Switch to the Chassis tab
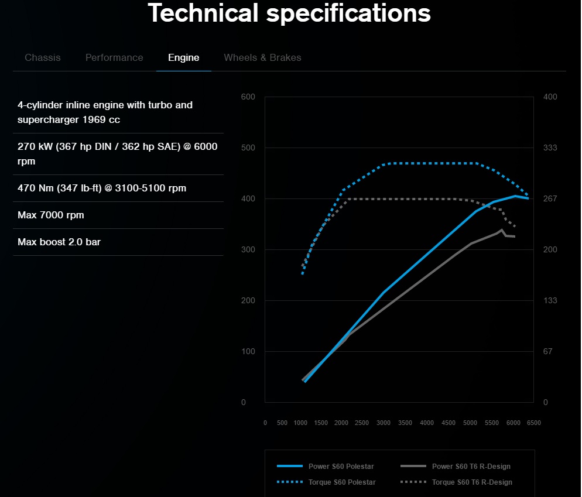582x497 pixels. pyautogui.click(x=43, y=57)
